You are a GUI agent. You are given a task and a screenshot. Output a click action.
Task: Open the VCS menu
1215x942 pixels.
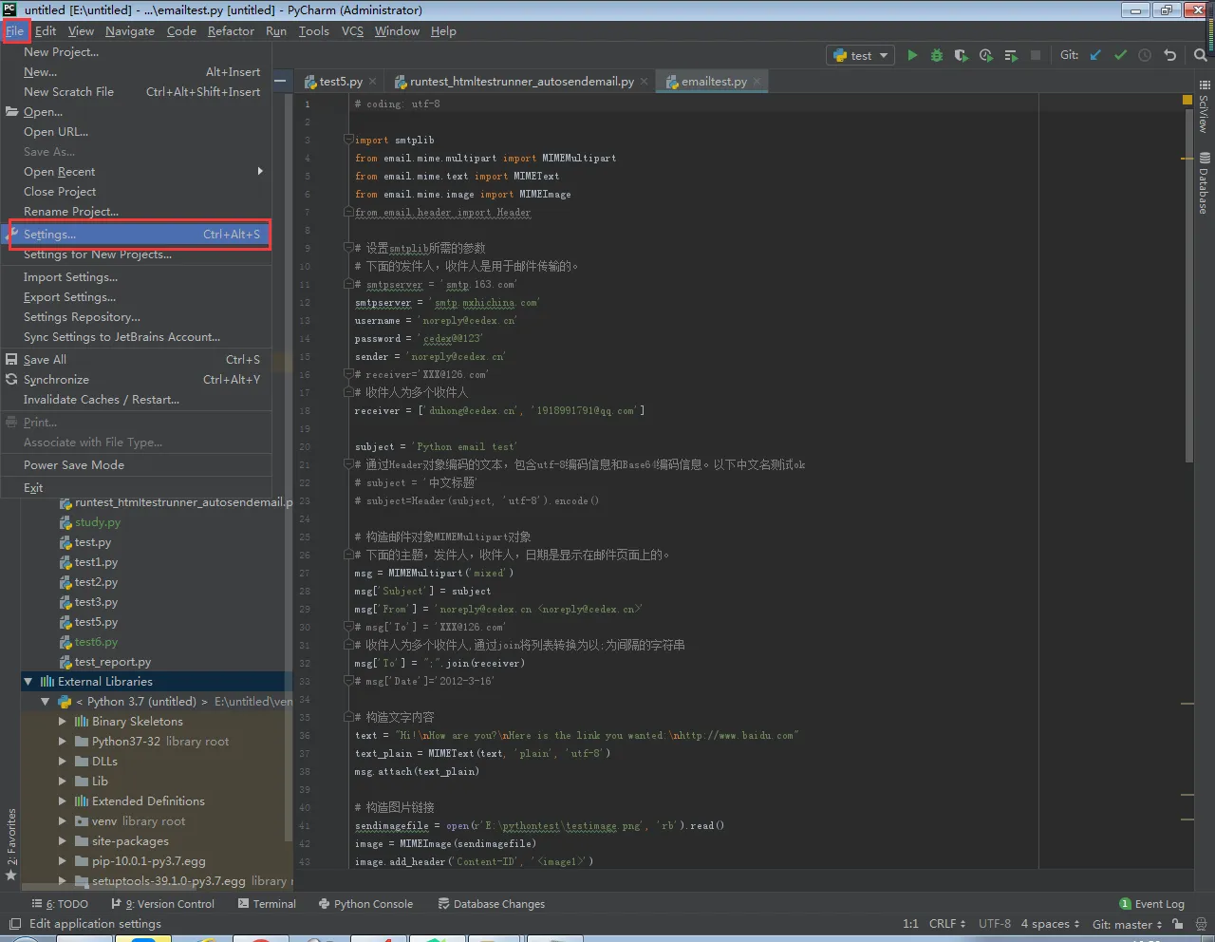point(352,31)
